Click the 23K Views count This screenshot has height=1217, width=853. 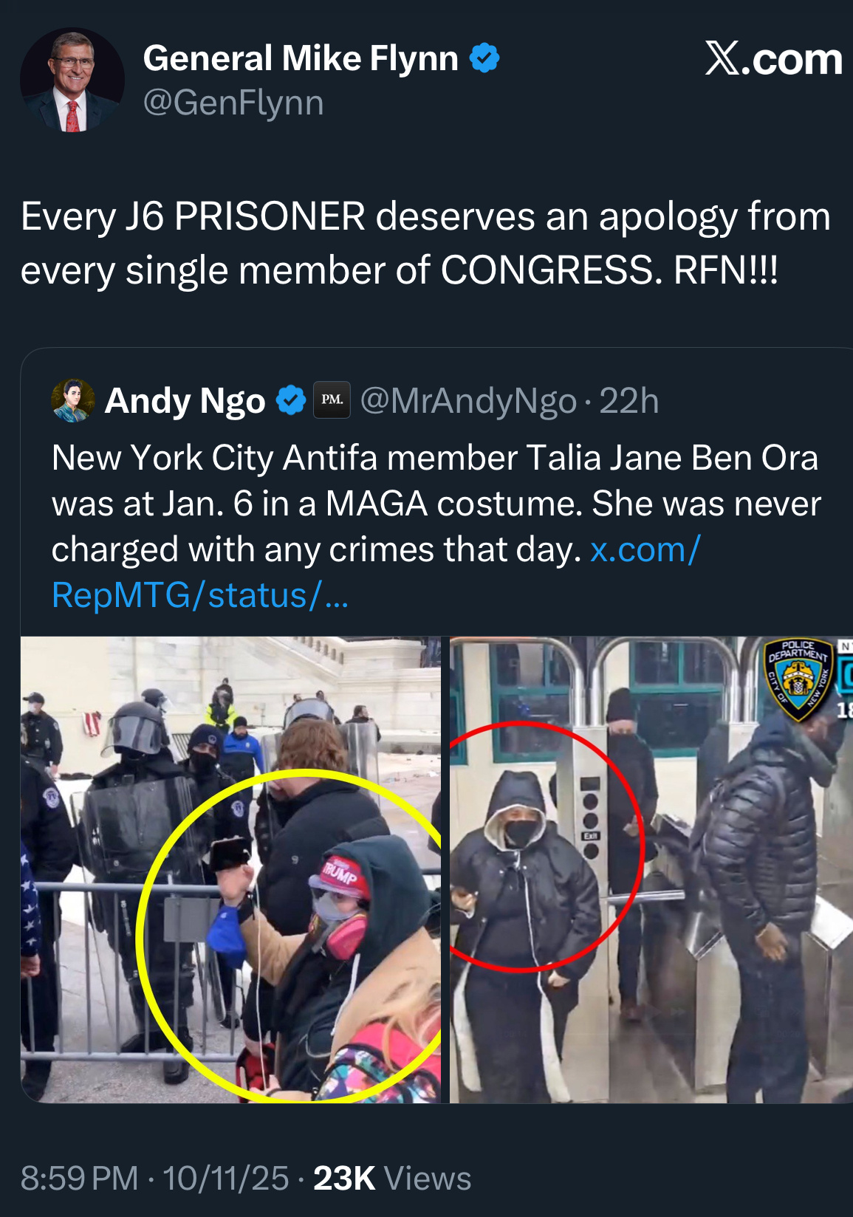point(392,1178)
